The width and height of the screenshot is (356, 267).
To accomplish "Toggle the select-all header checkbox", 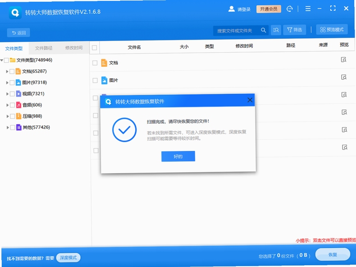I will click(x=94, y=48).
